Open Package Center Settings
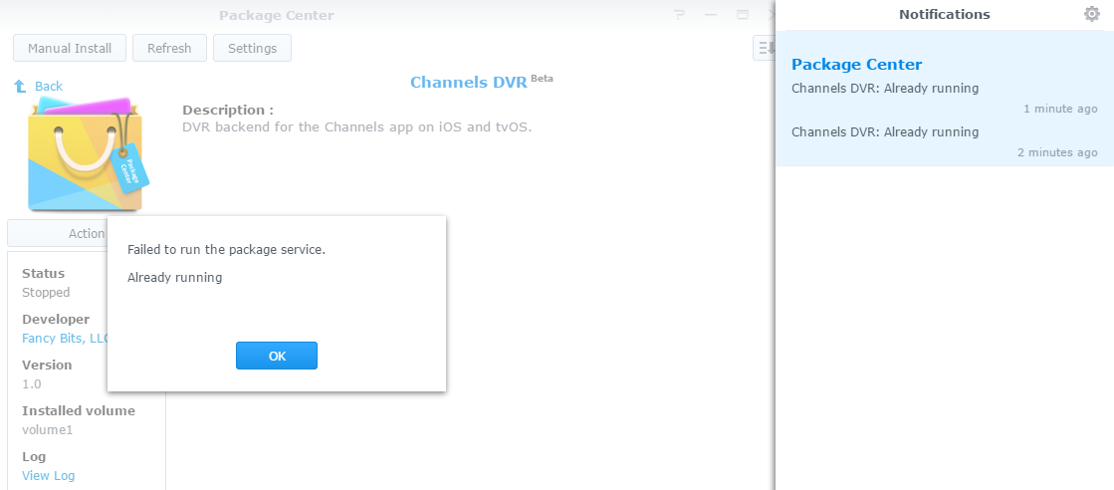Image resolution: width=1114 pixels, height=490 pixels. (252, 48)
